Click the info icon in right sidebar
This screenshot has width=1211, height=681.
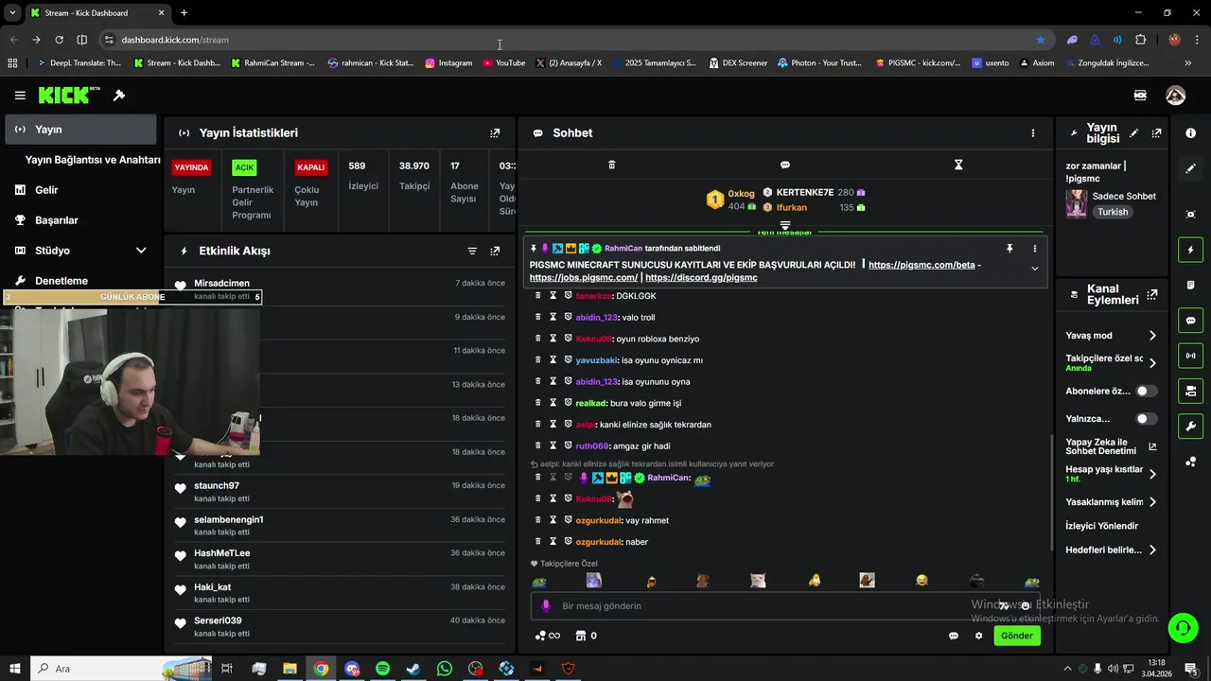[x=1190, y=133]
